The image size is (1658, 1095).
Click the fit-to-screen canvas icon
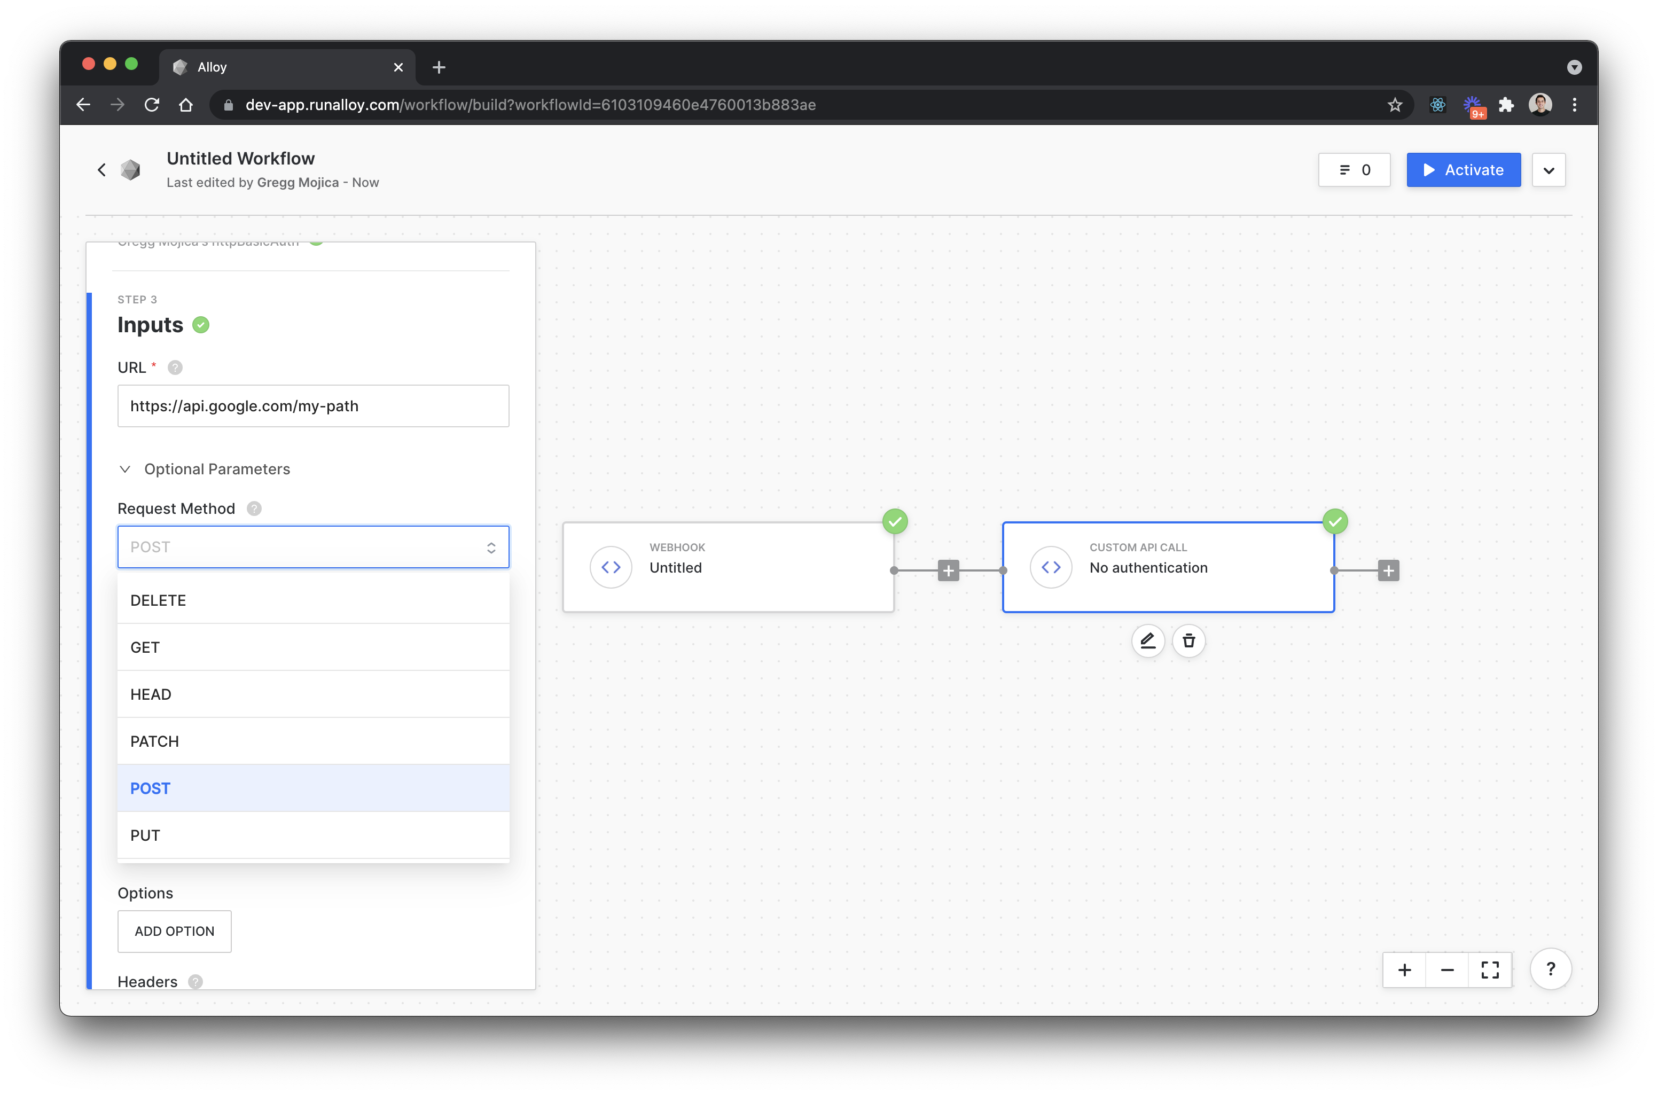pos(1490,970)
